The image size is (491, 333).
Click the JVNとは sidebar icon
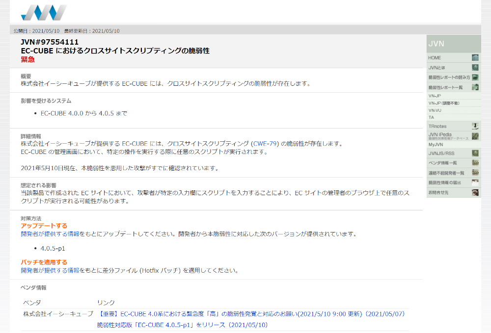pyautogui.click(x=475, y=68)
